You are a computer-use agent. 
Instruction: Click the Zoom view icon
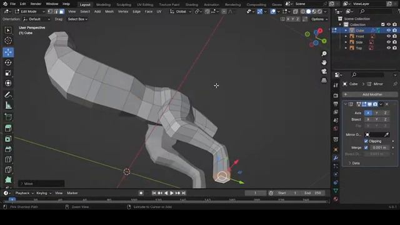324,54
